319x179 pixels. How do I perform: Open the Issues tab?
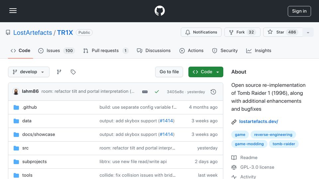(x=56, y=50)
